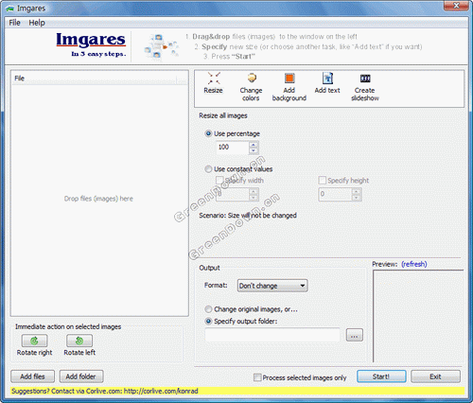This screenshot has width=473, height=403.
Task: Click the Rotate right icon button
Action: (34, 341)
